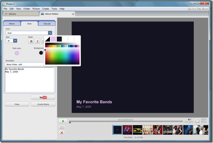Image resolution: width=213 pixels, height=143 pixels.
Task: Set preview to 1:1 actual size
Action: click(x=204, y=121)
